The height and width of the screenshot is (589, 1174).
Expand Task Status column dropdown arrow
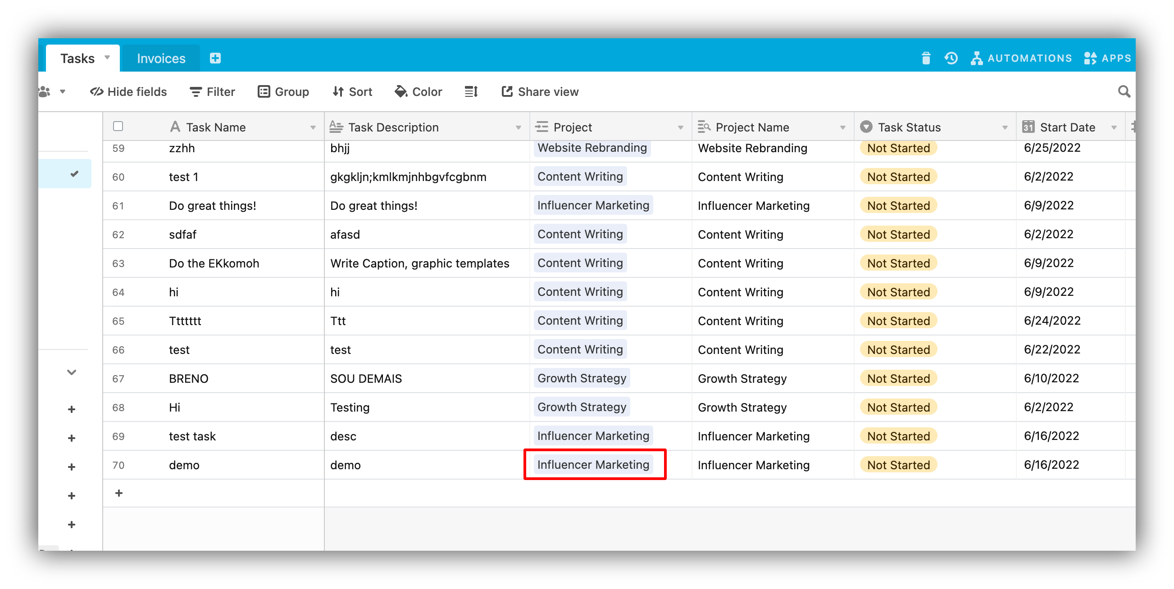[1005, 127]
